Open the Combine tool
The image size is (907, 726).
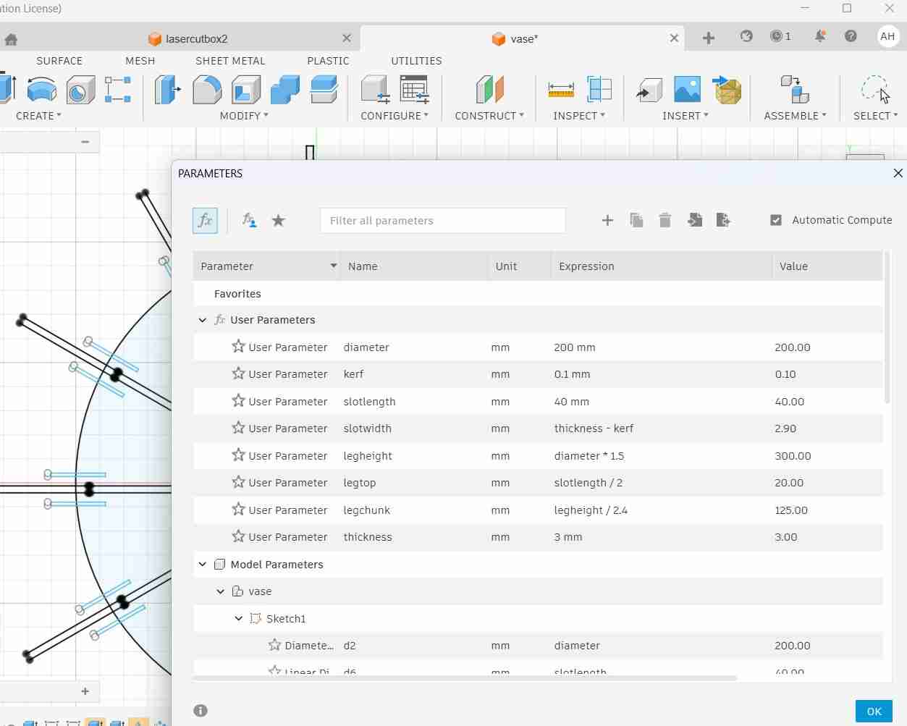284,90
